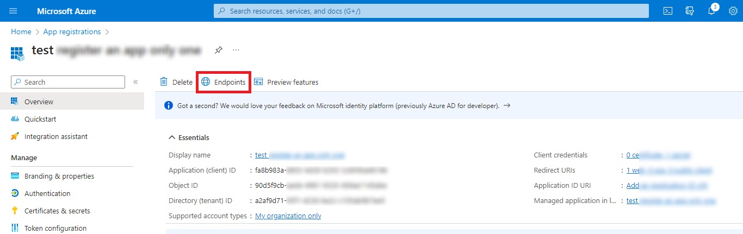The width and height of the screenshot is (743, 234).
Task: Open the Endpoints pane
Action: [224, 82]
